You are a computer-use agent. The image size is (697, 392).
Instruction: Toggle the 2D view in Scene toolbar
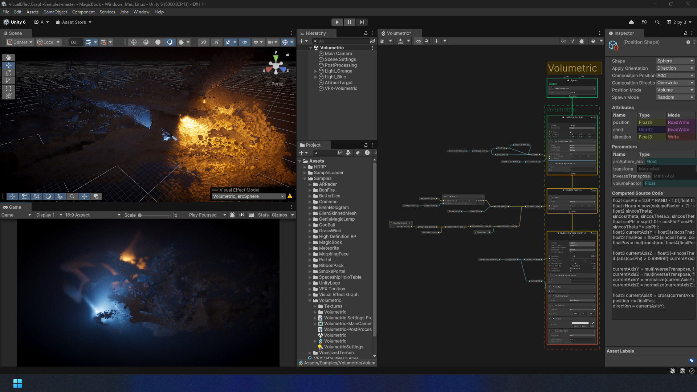pos(204,42)
